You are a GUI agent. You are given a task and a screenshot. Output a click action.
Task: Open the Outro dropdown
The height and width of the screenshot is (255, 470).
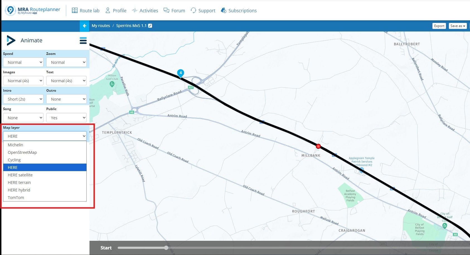click(x=66, y=99)
